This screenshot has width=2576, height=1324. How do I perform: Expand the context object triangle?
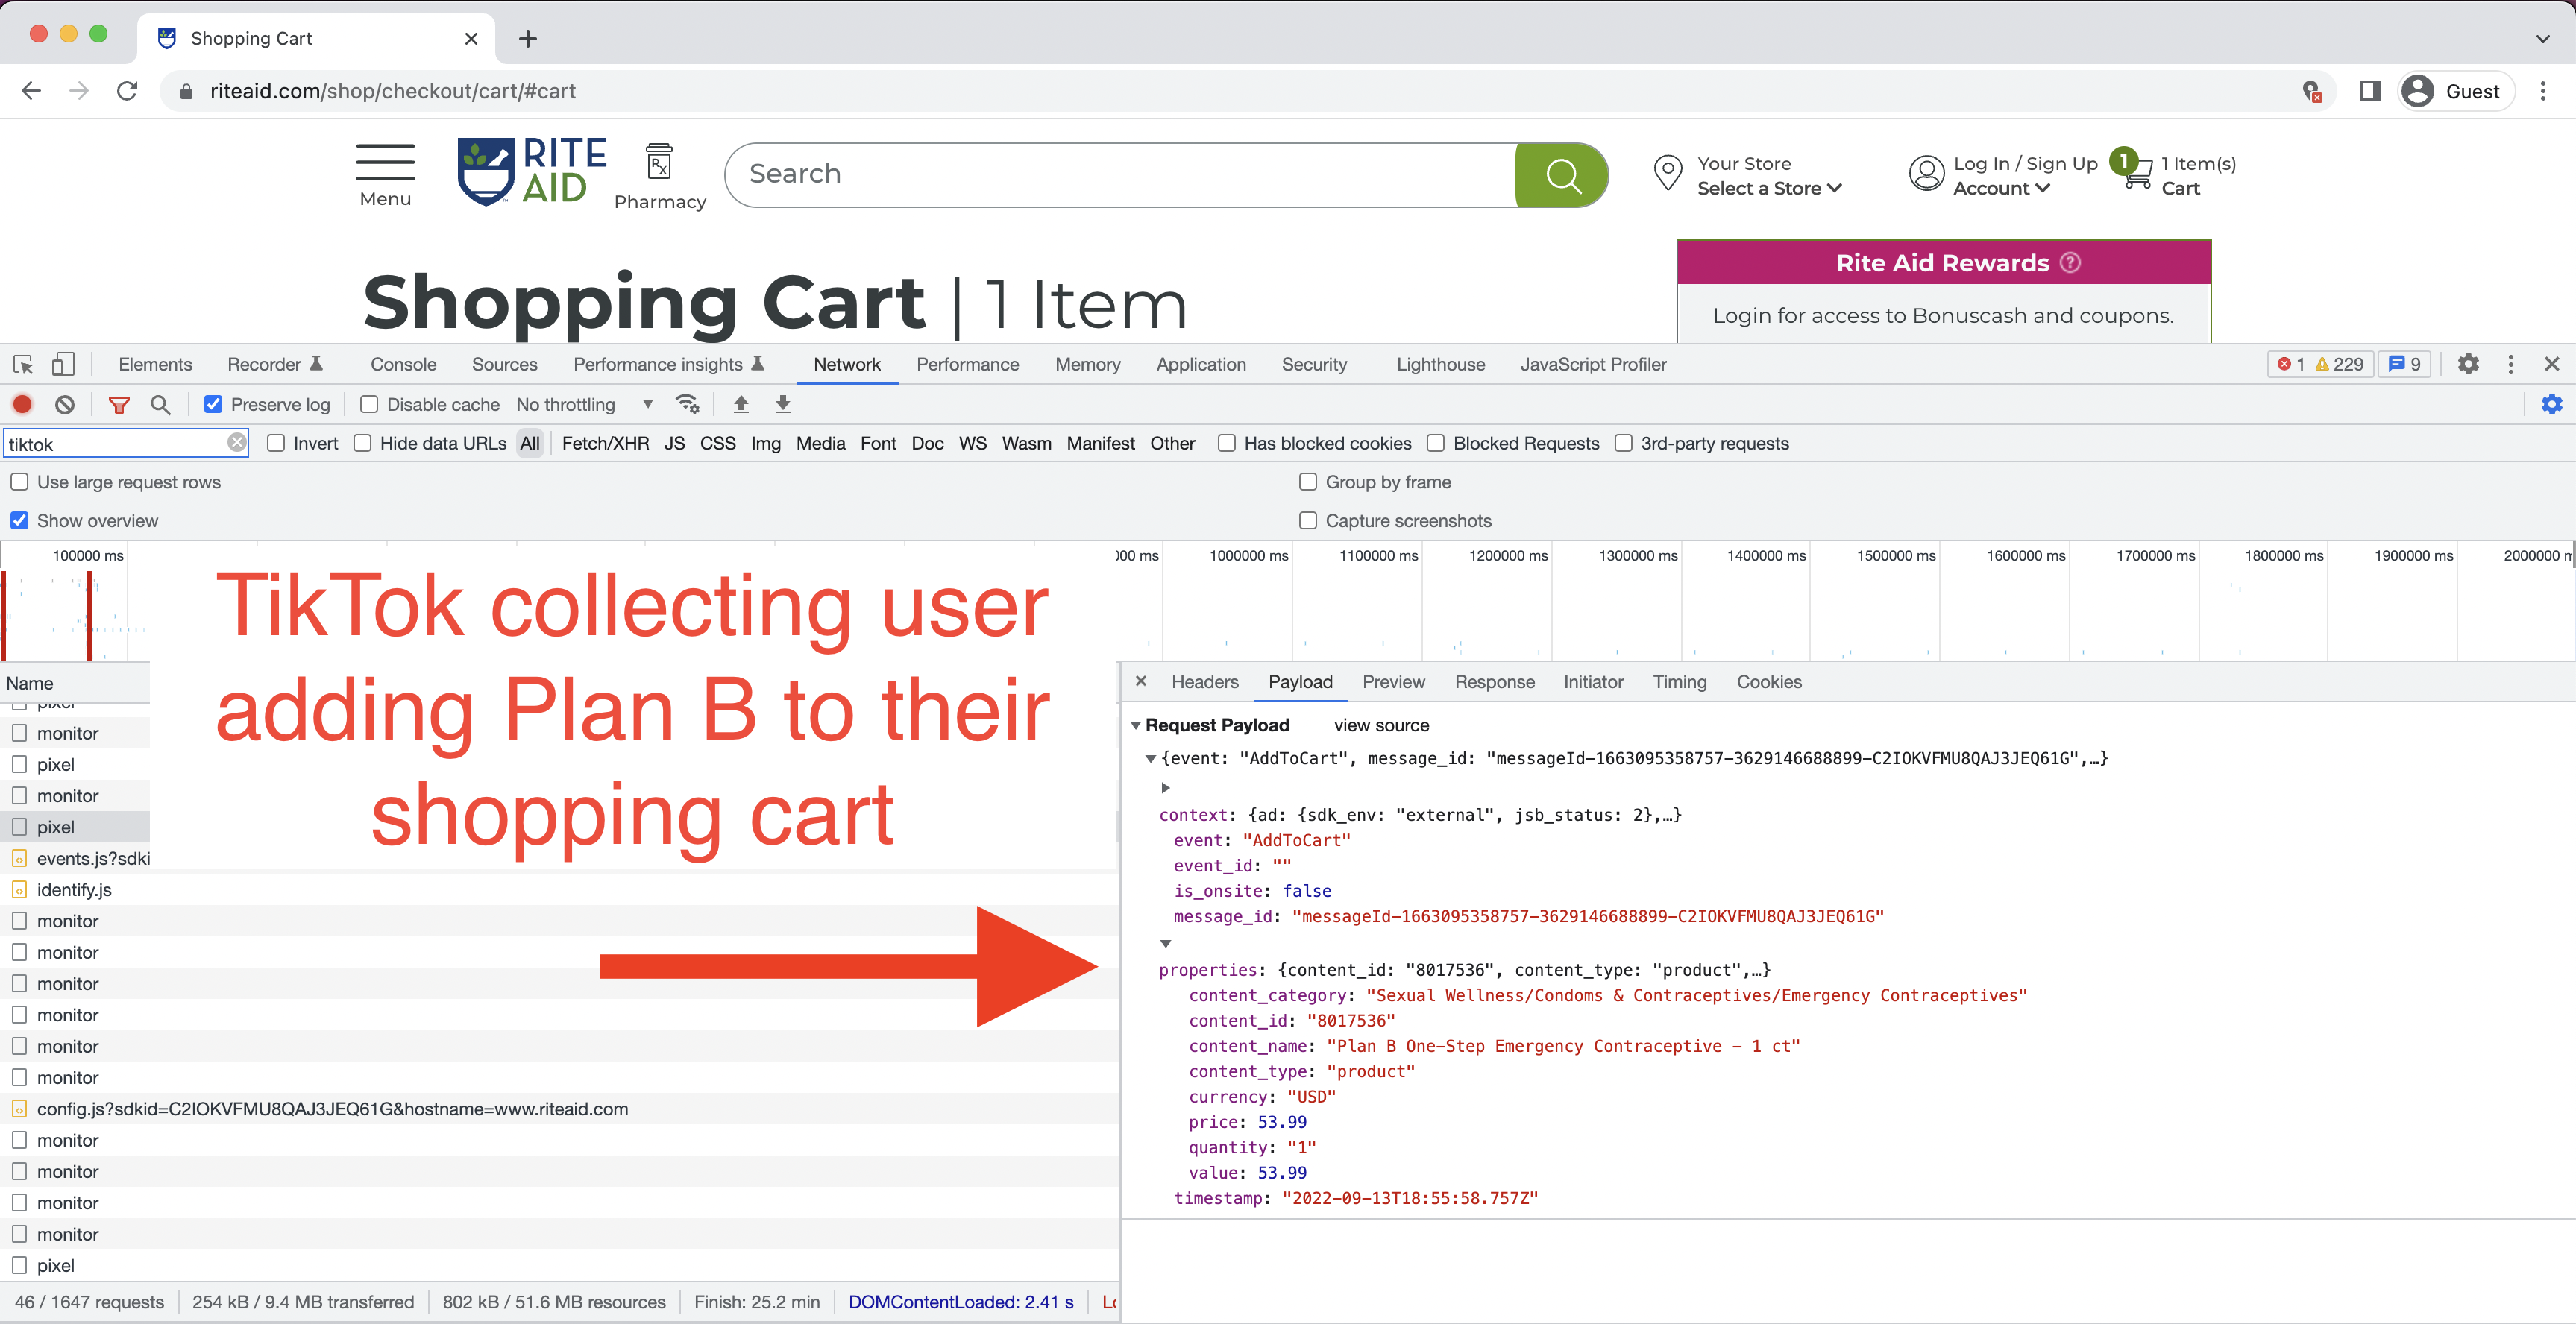pos(1165,789)
